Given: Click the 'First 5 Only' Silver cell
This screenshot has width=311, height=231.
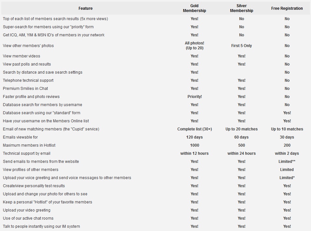Looking at the screenshot, I should click(x=241, y=45).
